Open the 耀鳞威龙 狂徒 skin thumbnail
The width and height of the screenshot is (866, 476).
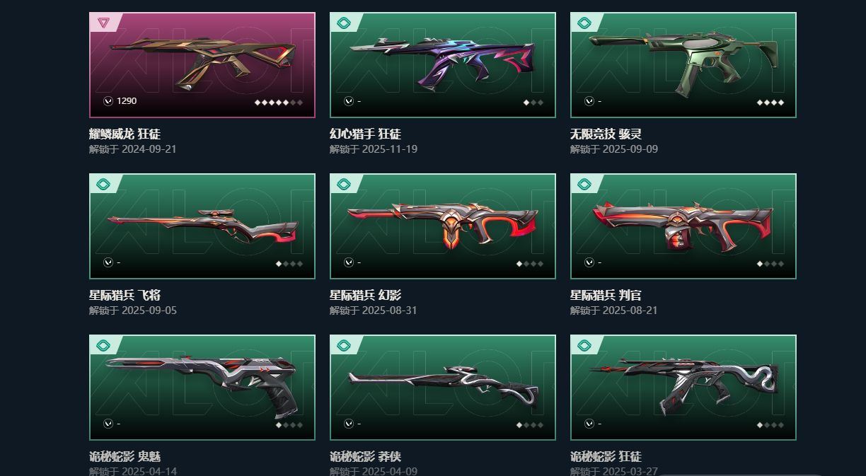(202, 64)
